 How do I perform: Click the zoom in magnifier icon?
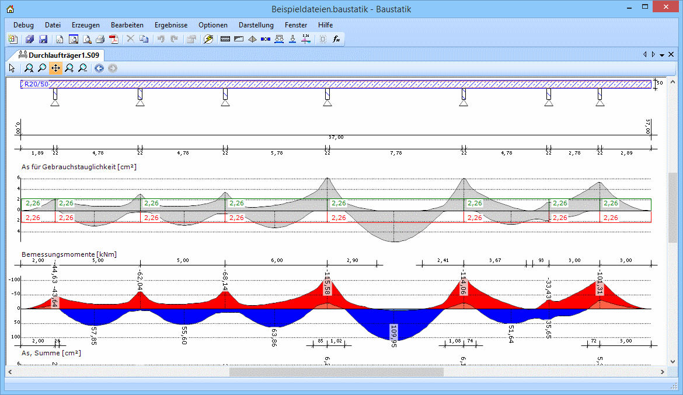click(69, 68)
